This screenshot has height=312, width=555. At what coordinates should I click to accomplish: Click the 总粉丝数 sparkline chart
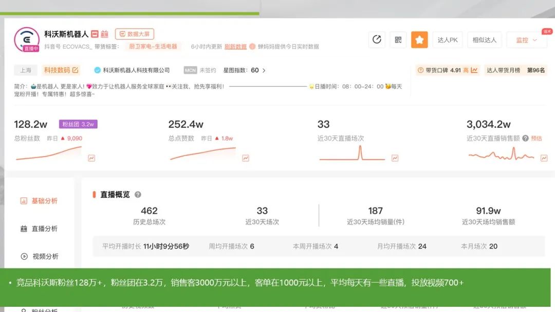pyautogui.click(x=49, y=153)
